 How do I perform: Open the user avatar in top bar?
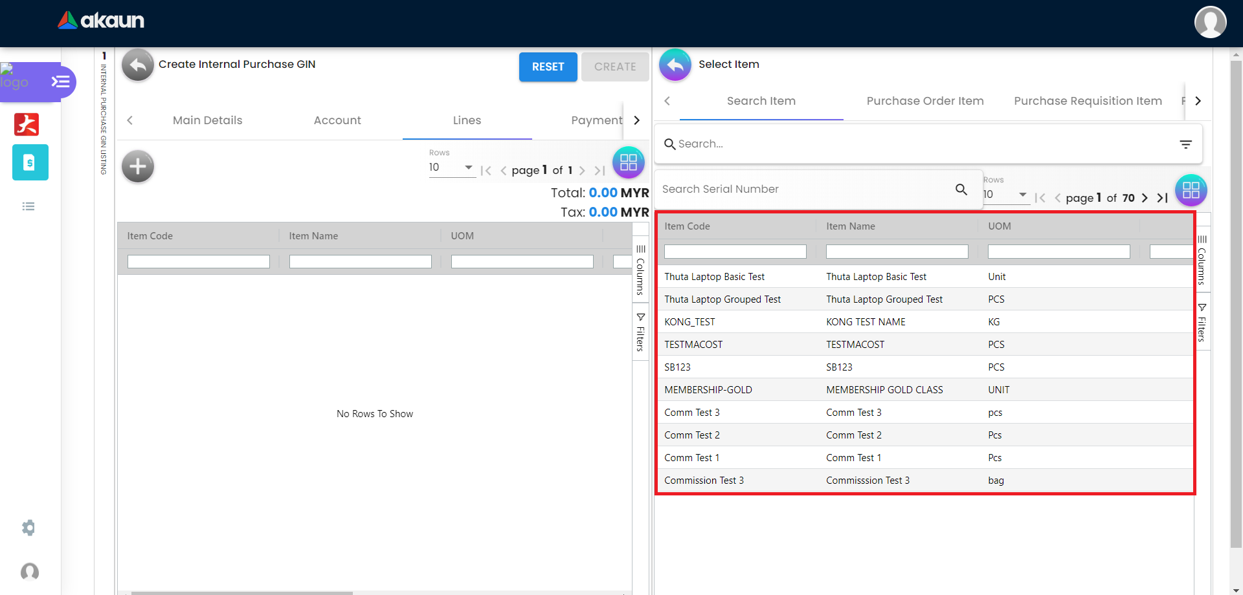(1210, 23)
